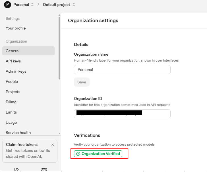Viewport: 207px width, 172px height.
Task: Open the Personal organization switcher dropdown
Action: click(24, 5)
